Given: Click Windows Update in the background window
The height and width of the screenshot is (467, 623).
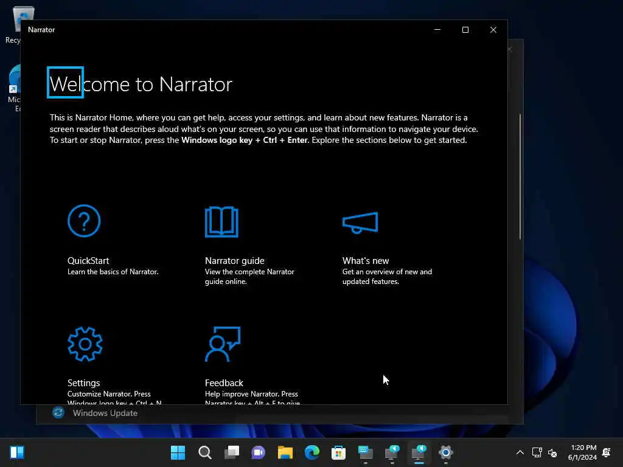Looking at the screenshot, I should click(x=105, y=413).
